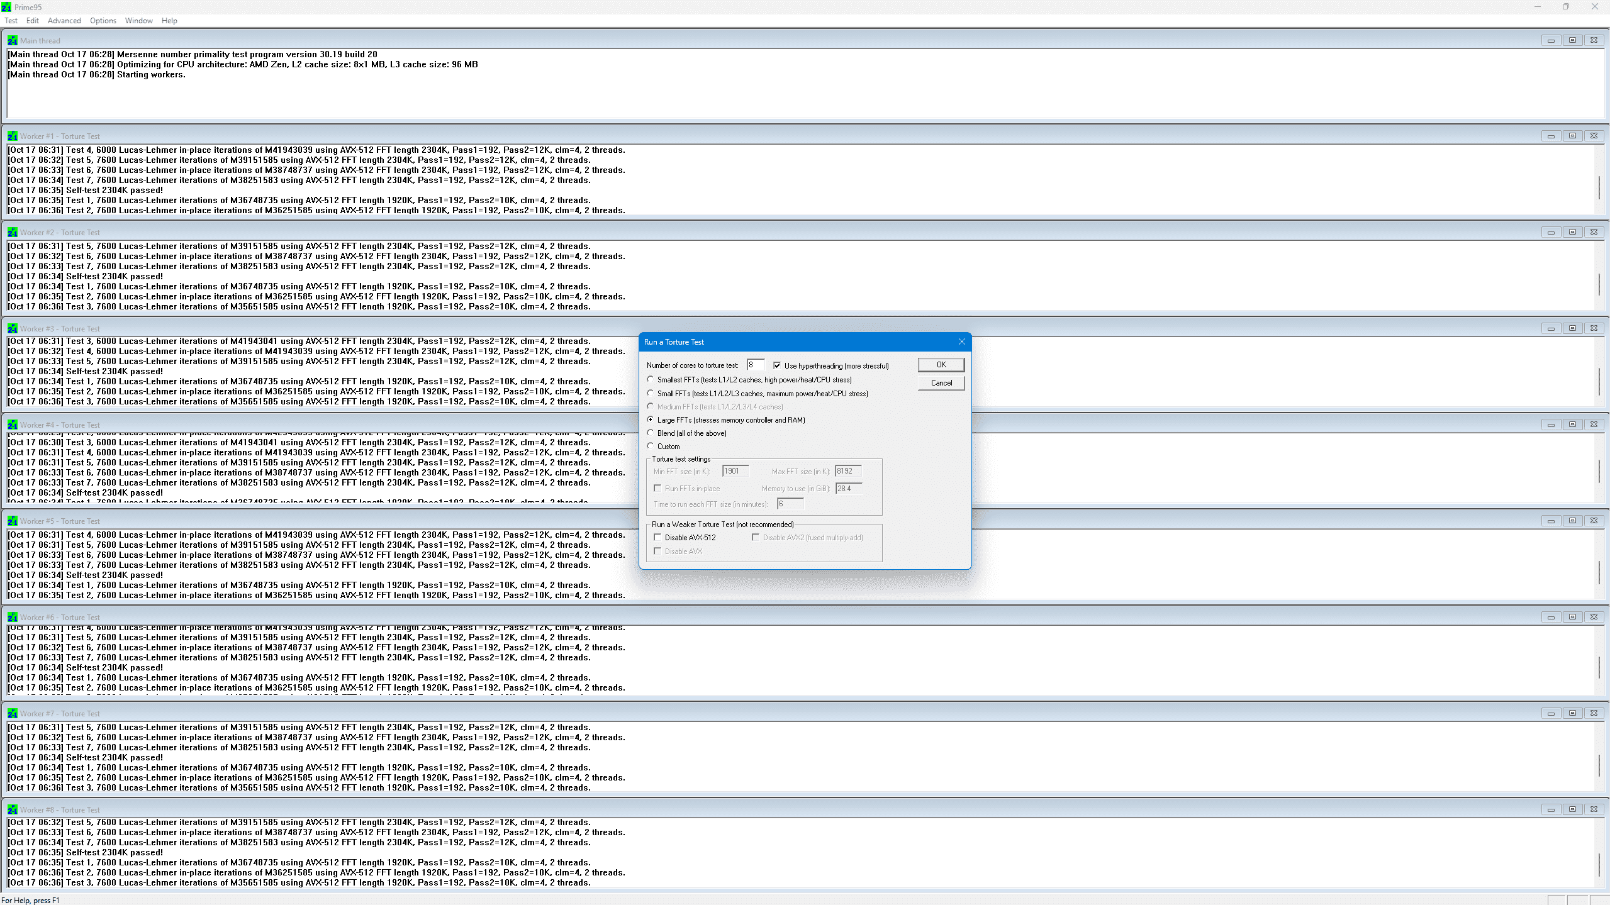This screenshot has height=905, width=1610.
Task: Close the Run a Torture Test dialog
Action: pos(961,341)
